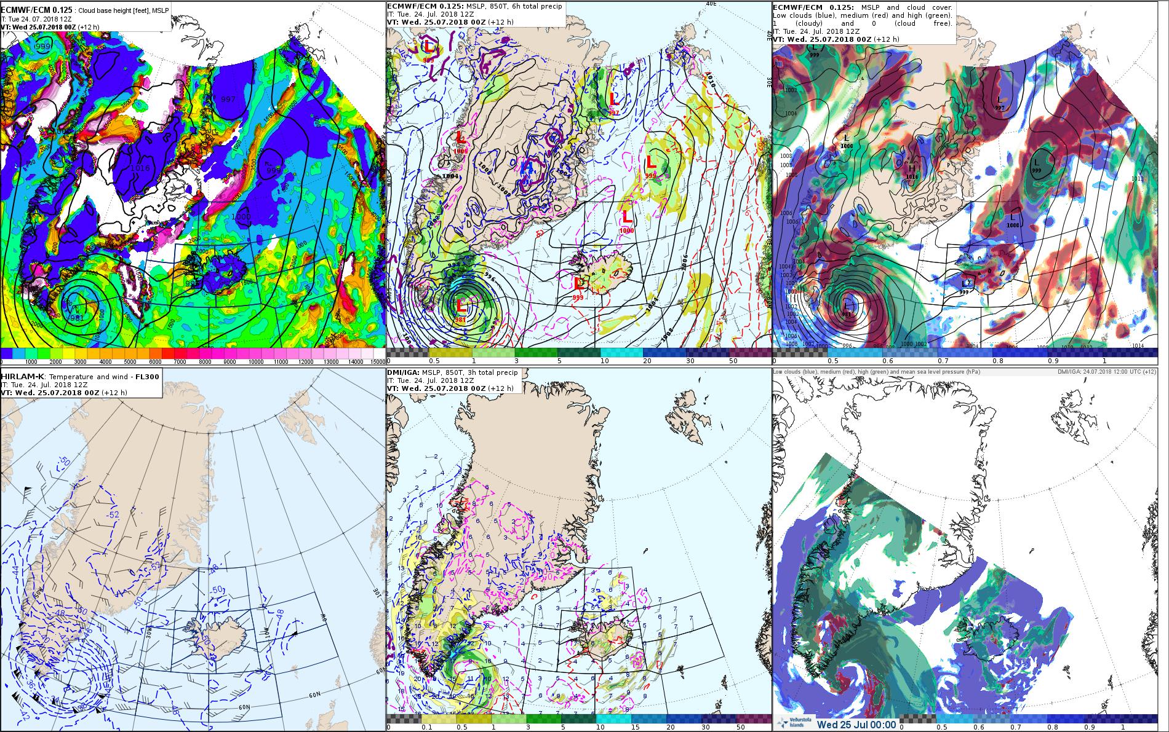Click the '15000' value on cloud base legend
This screenshot has width=1169, height=732.
point(378,362)
